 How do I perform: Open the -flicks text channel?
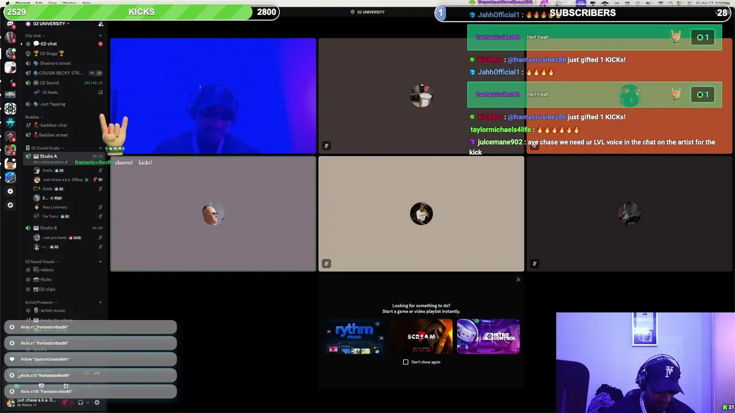point(64,279)
